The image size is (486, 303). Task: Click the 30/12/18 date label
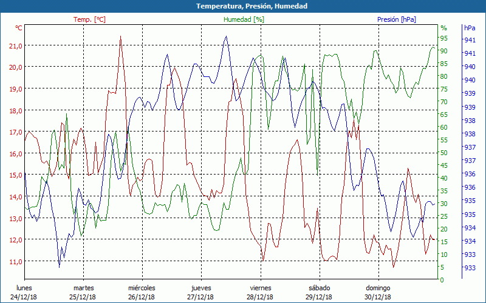click(x=377, y=297)
